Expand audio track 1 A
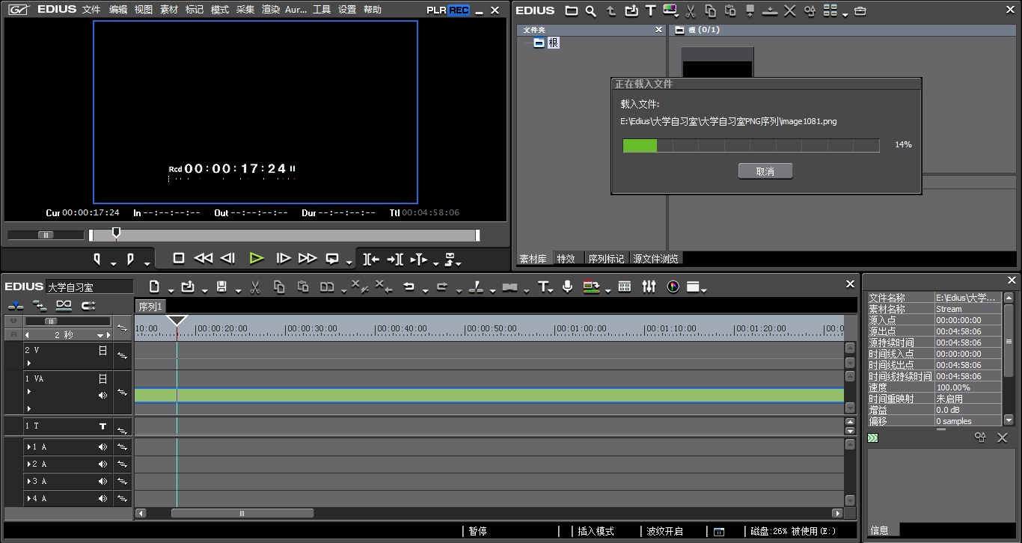This screenshot has height=543, width=1022. point(29,447)
